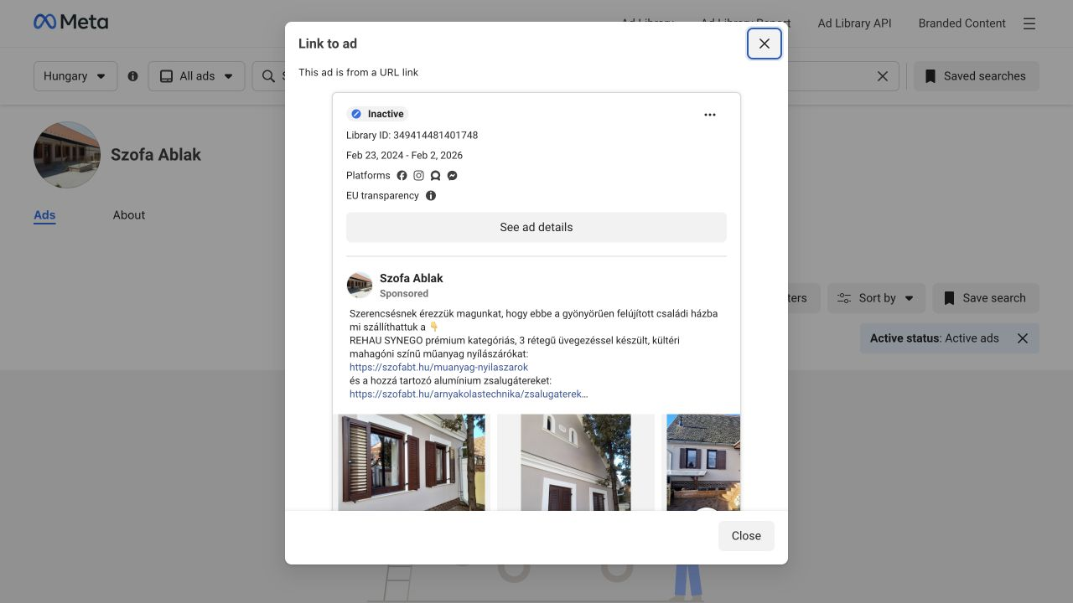Image resolution: width=1073 pixels, height=603 pixels.
Task: Click the Sponsored label
Action: tap(404, 294)
